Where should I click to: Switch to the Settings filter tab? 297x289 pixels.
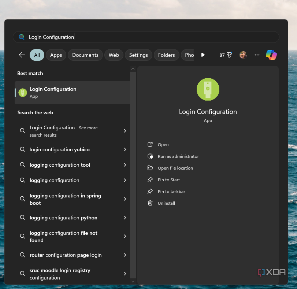138,55
